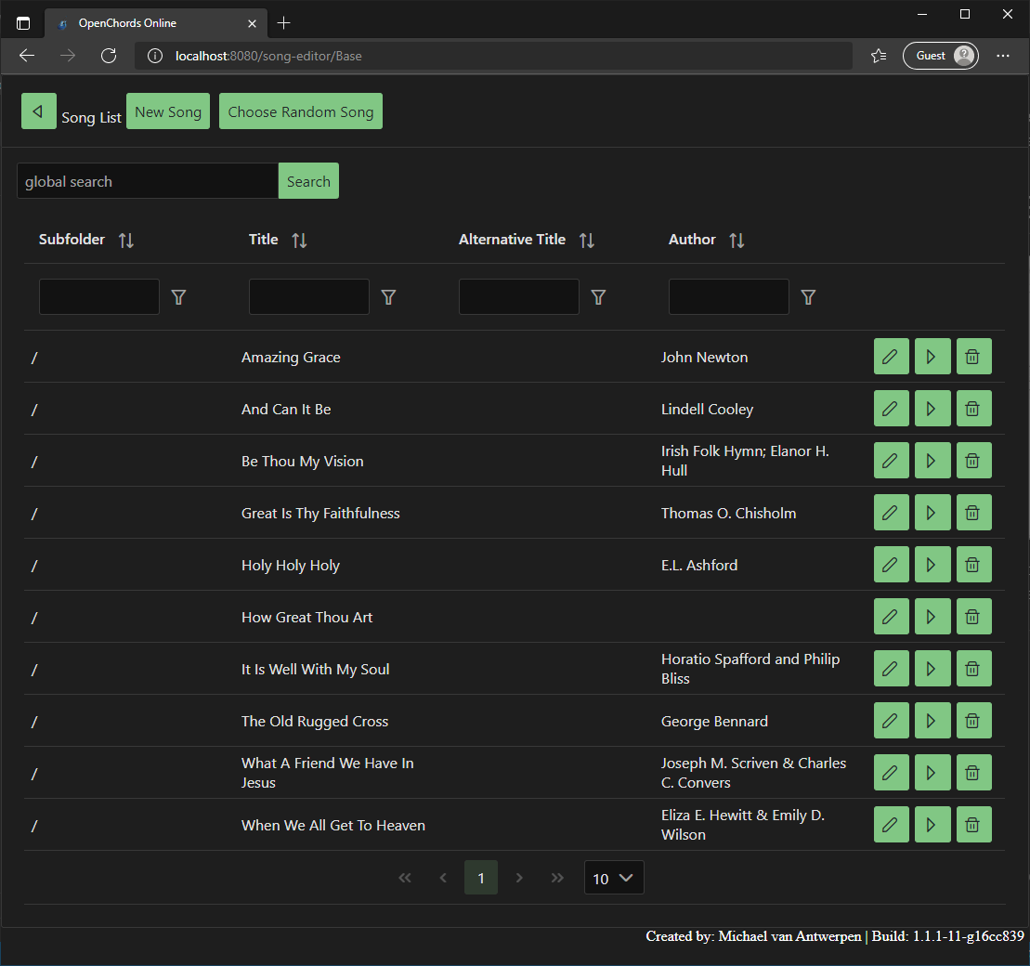Open the Guest profile menu

pos(940,56)
